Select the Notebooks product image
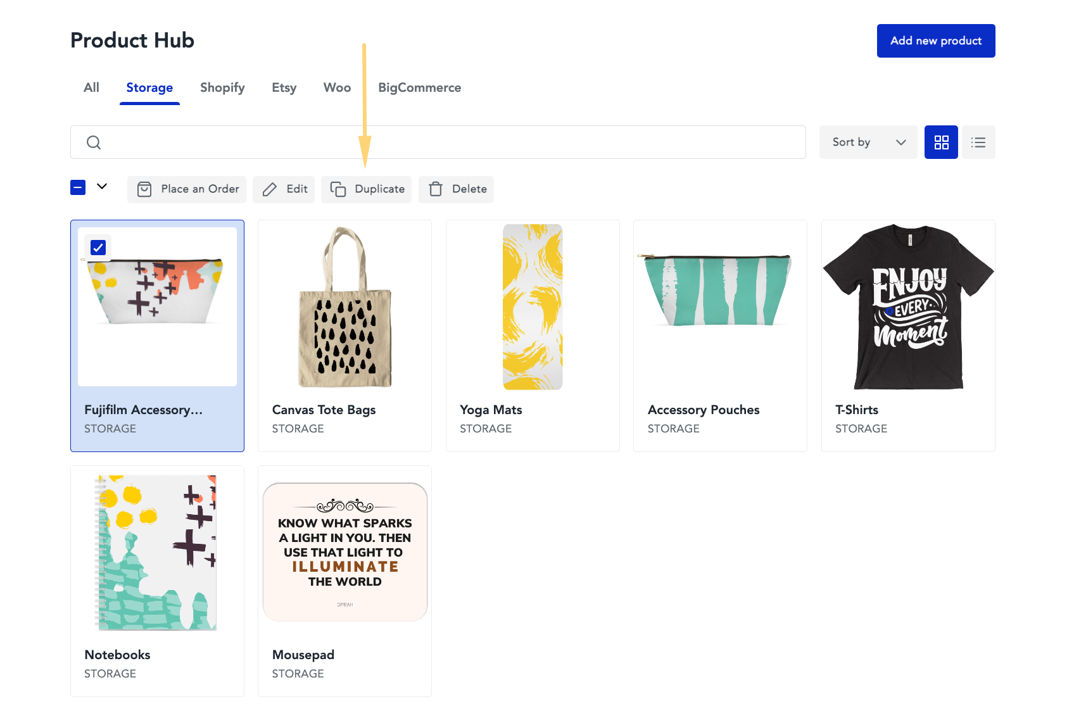This screenshot has width=1074, height=718. pos(157,552)
